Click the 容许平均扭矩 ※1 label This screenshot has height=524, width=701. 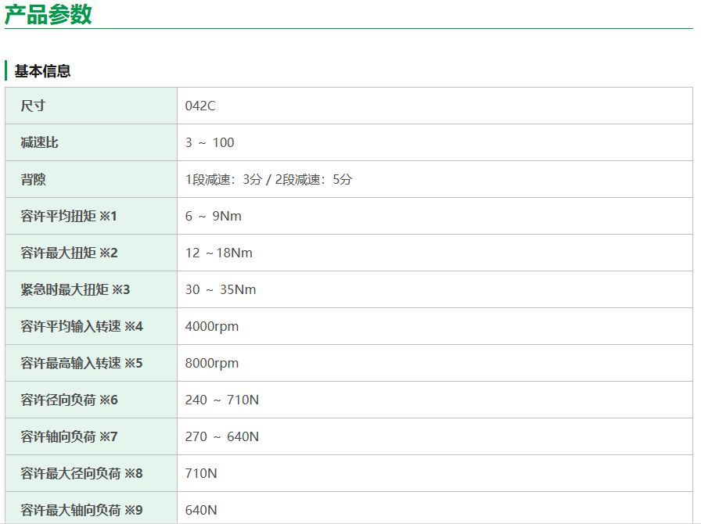coord(69,216)
